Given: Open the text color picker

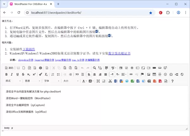Looking at the screenshot, I should (84, 81).
